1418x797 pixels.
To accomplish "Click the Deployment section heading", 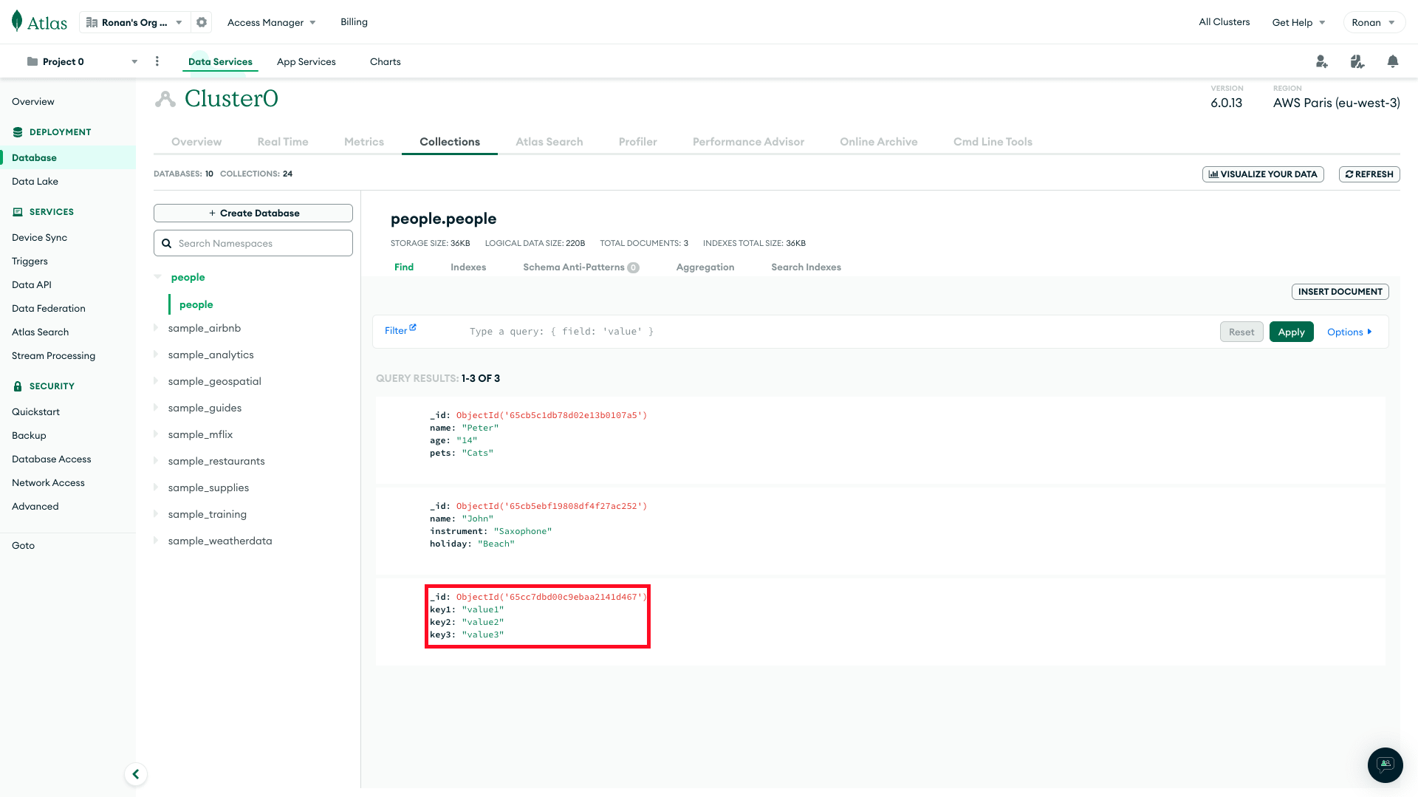I will pyautogui.click(x=60, y=132).
